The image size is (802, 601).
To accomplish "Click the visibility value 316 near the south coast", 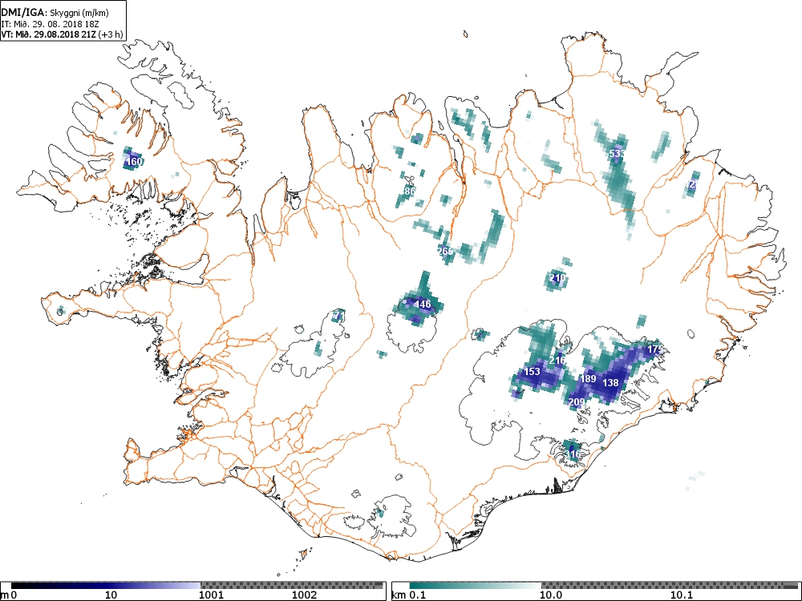I will point(573,454).
